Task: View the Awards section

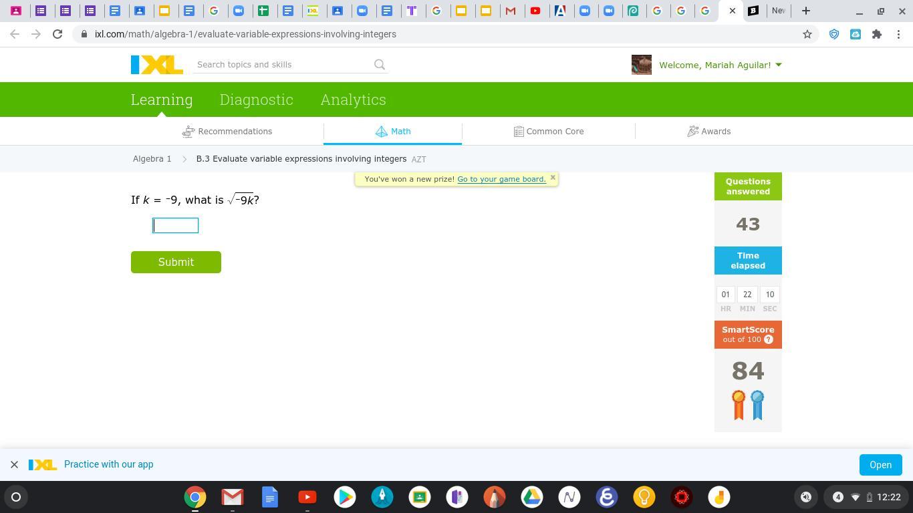Action: tap(709, 132)
